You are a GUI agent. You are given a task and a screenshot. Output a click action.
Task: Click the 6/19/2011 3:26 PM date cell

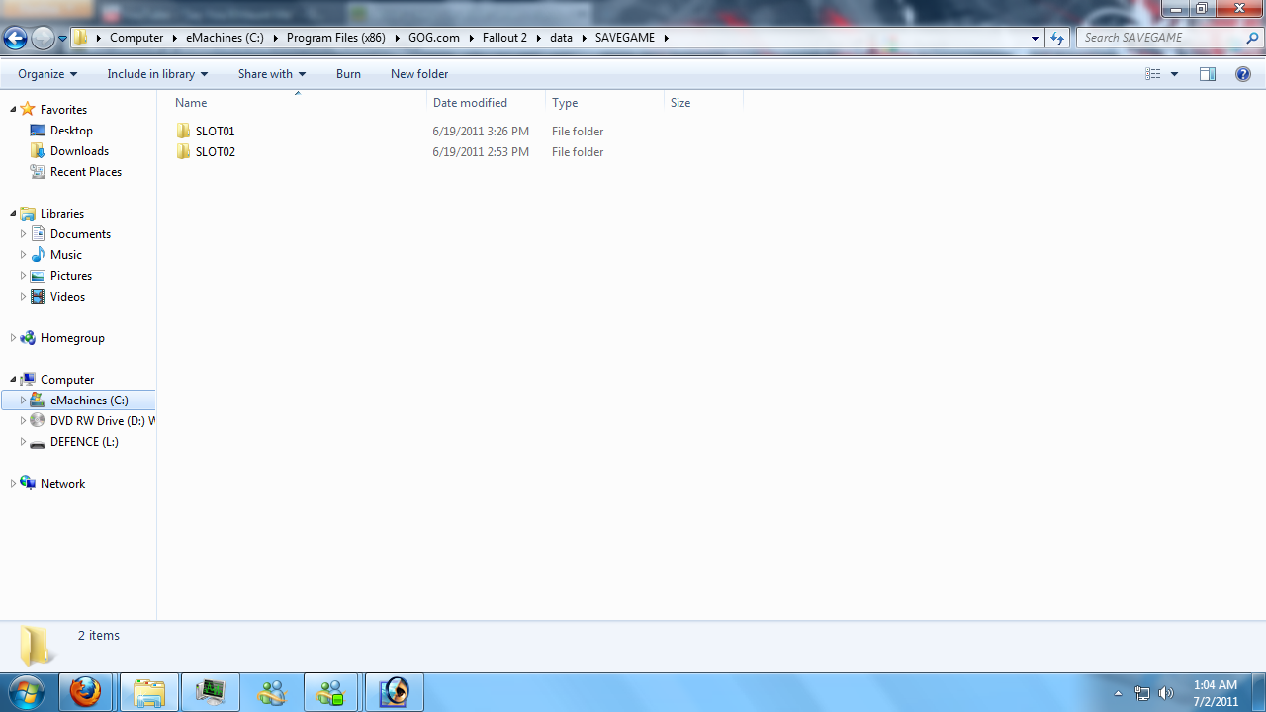click(x=481, y=132)
